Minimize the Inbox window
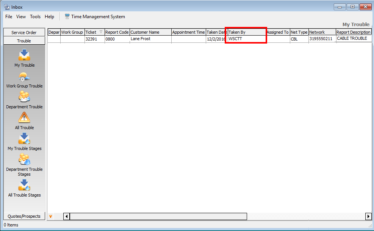The width and height of the screenshot is (374, 231). pos(340,7)
